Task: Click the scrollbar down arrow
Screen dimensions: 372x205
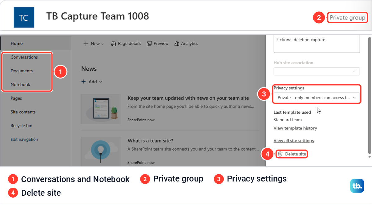Action: pos(369,157)
